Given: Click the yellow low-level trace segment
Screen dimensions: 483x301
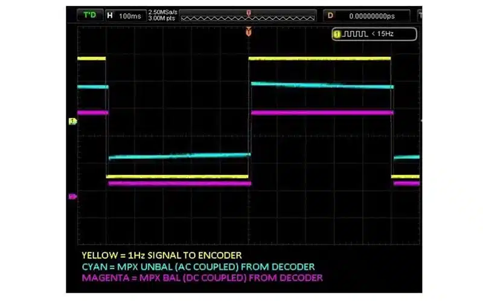Looking at the screenshot, I should point(177,176).
